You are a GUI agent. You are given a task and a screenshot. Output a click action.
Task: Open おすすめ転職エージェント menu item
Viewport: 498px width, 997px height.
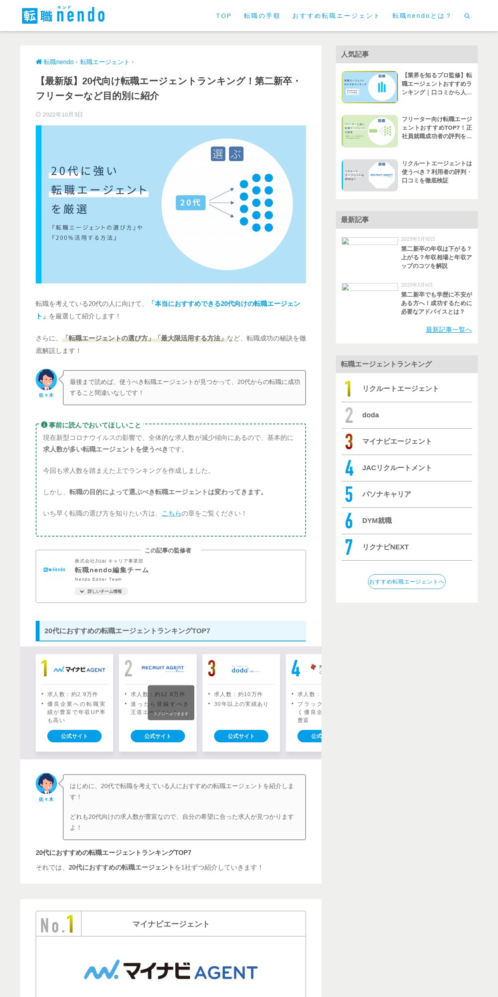coord(336,16)
